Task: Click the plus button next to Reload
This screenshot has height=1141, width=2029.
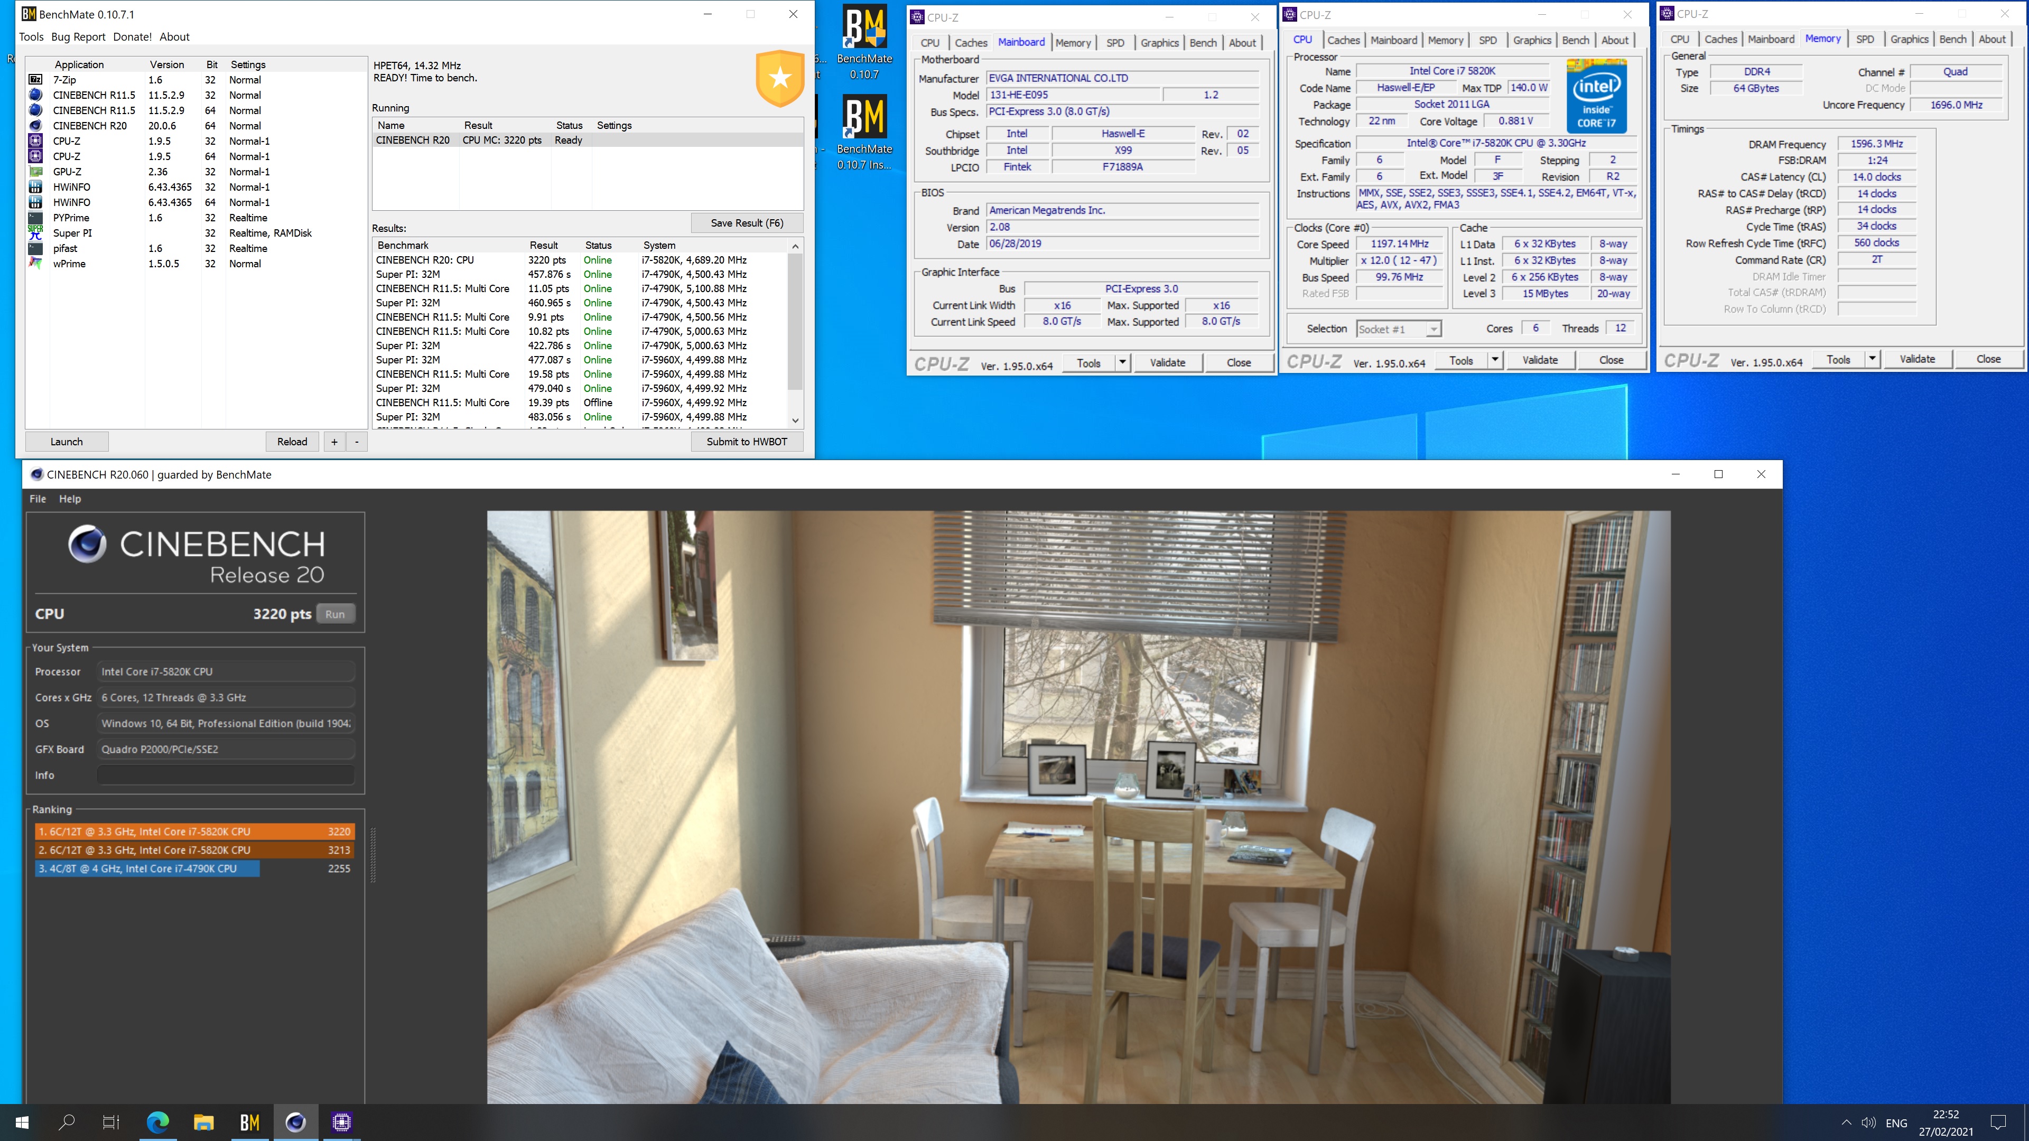Action: 334,442
